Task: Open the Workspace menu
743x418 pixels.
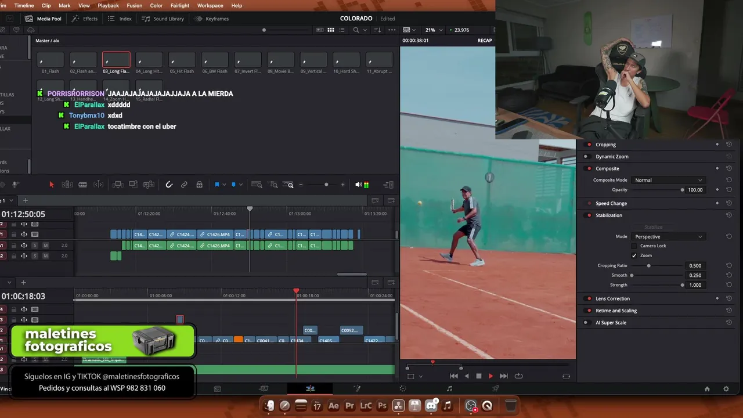Action: (x=210, y=5)
